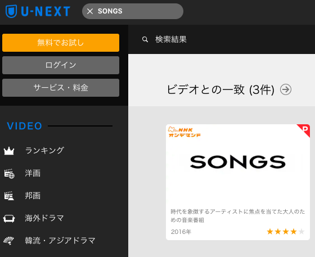Image resolution: width=315 pixels, height=257 pixels.
Task: Clear the SONGS search with X icon
Action: [x=90, y=11]
